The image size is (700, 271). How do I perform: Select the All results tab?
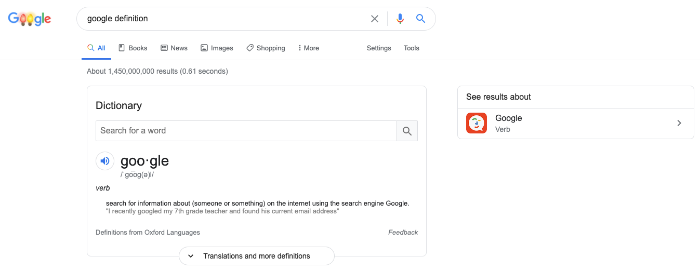[x=97, y=48]
